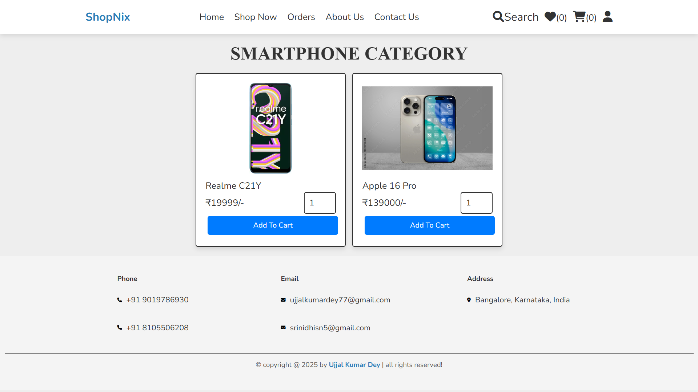Add Apple 16 Pro to cart
The image size is (698, 392).
coord(429,225)
